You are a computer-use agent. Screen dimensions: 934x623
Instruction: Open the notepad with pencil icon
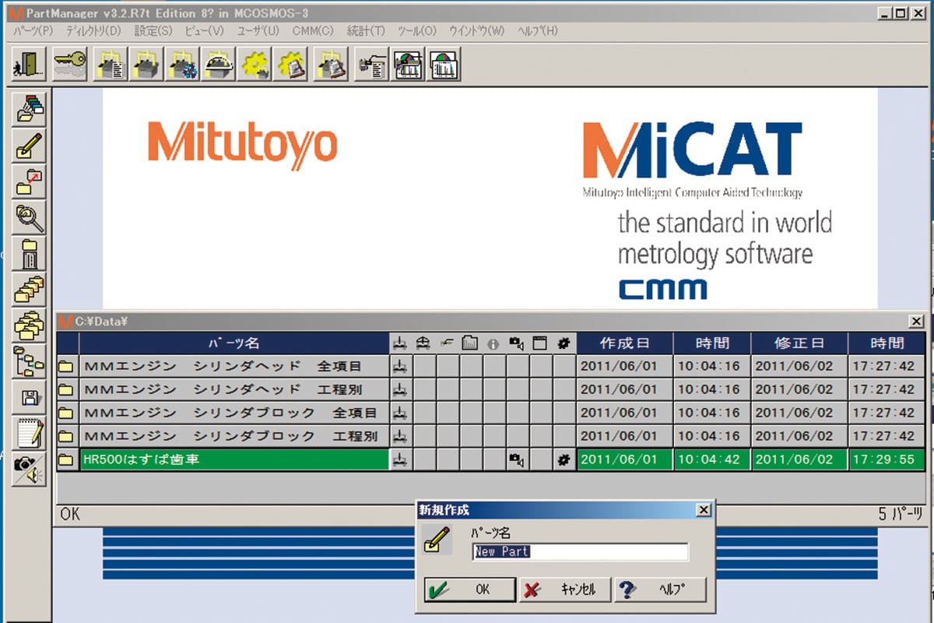click(30, 433)
